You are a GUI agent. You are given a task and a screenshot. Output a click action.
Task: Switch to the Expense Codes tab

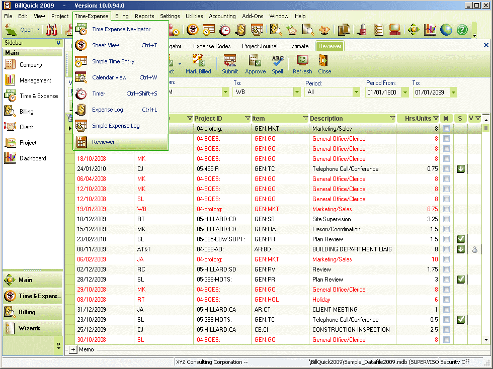click(212, 46)
